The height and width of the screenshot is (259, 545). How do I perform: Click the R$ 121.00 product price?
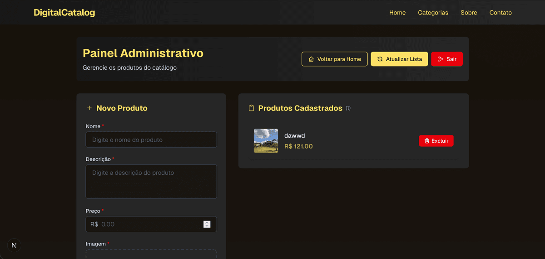(x=298, y=146)
